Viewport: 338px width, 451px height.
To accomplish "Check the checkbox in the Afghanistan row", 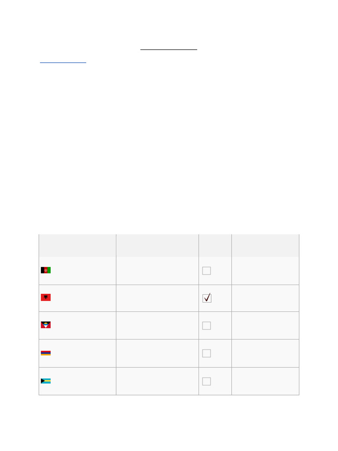I will click(x=206, y=271).
